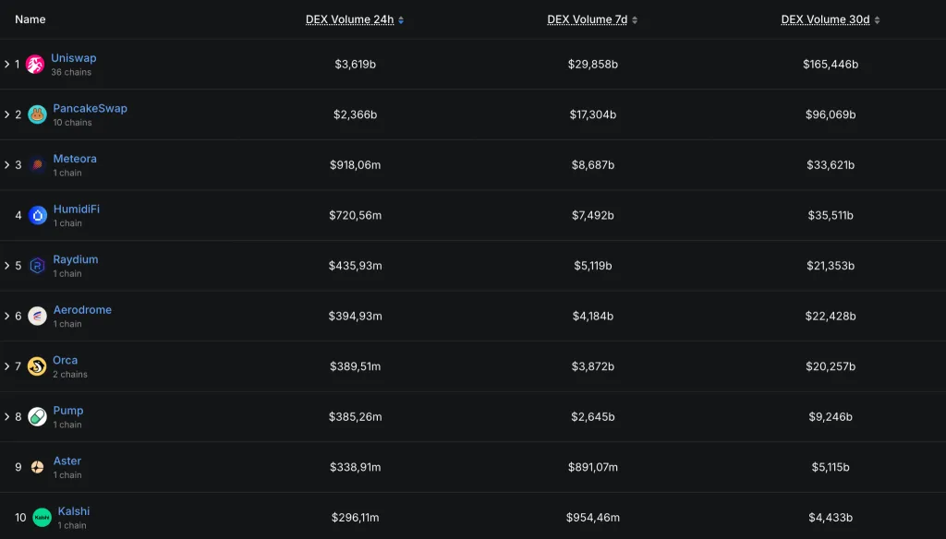This screenshot has width=946, height=539.
Task: Expand the Meteora row chevron
Action: (x=6, y=165)
